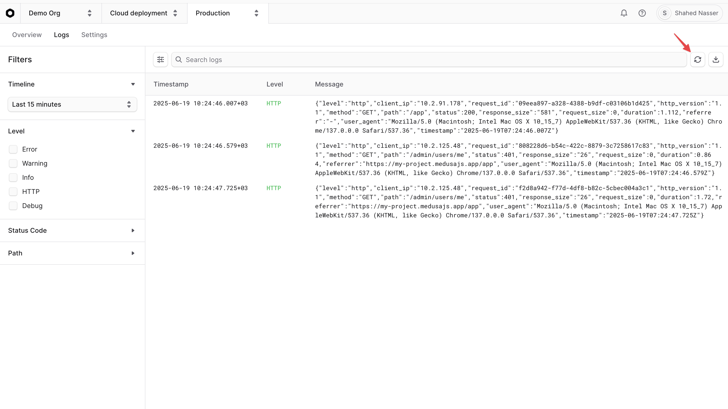This screenshot has height=409, width=728.
Task: Enable the Debug log level filter
Action: click(13, 206)
